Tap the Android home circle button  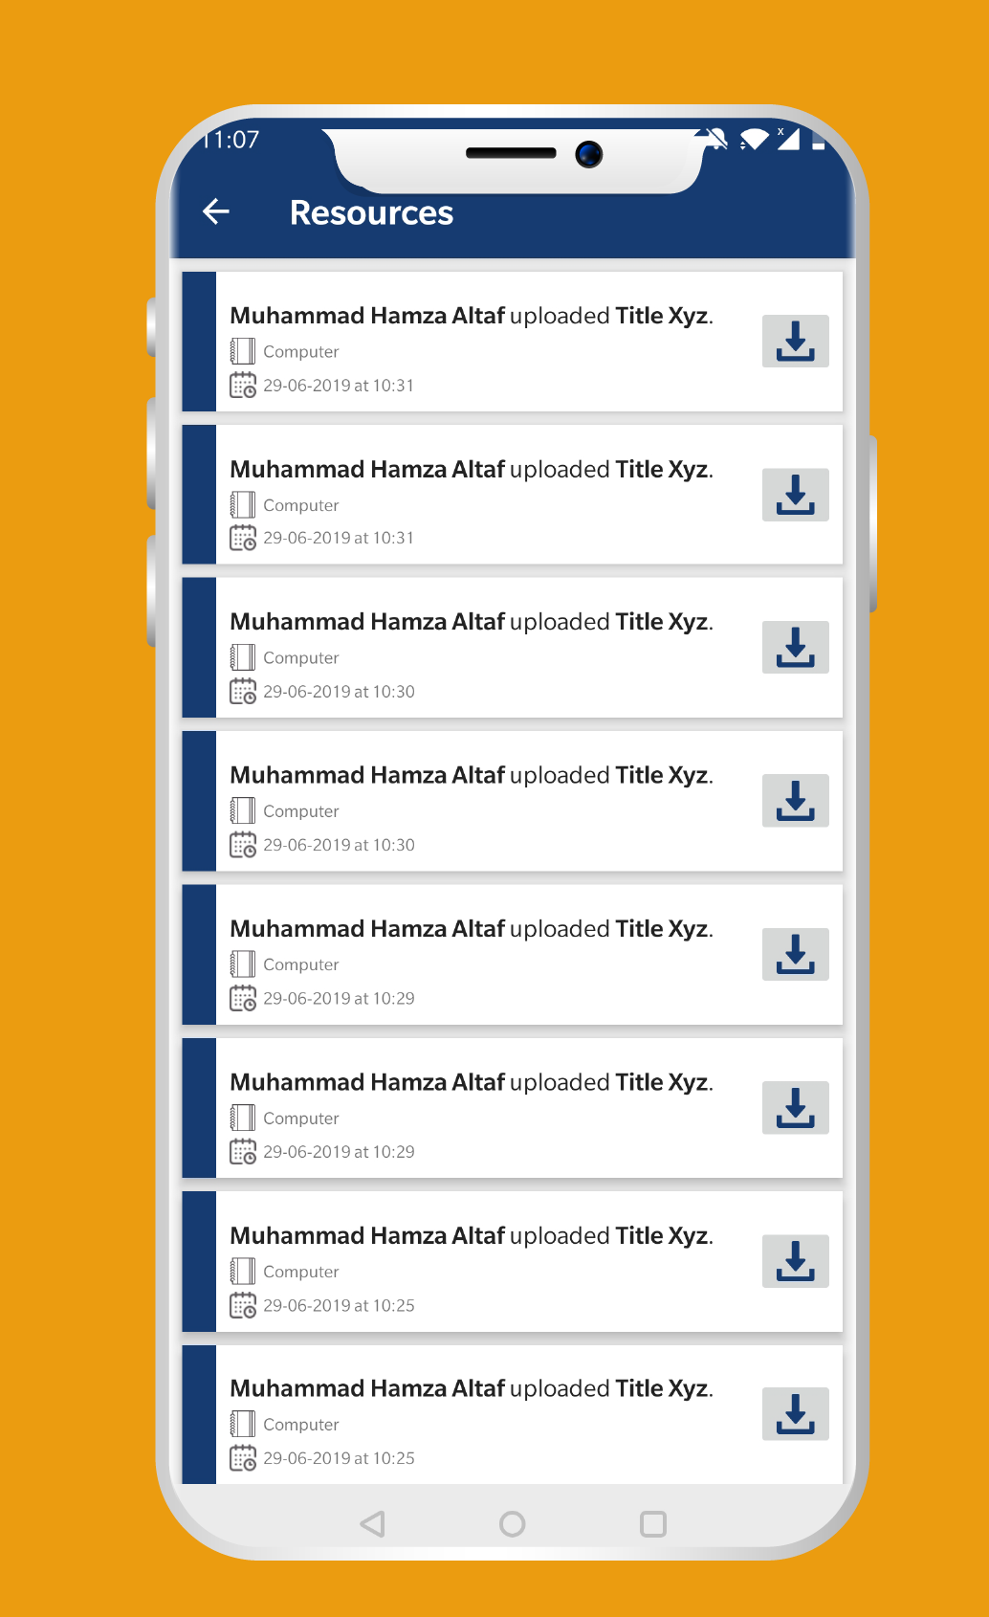coord(513,1523)
